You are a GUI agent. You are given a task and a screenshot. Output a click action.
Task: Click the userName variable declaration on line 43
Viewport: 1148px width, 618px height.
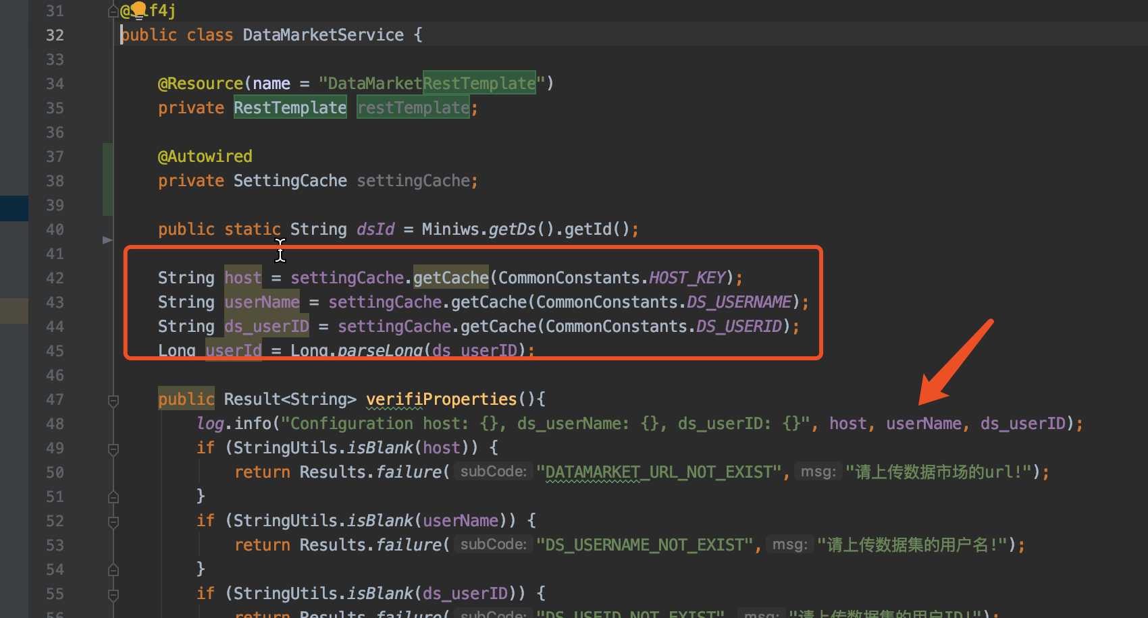tap(262, 302)
